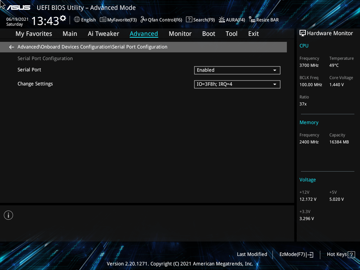This screenshot has width=360, height=270.
Task: Click the EzMode(F7) button
Action: point(296,254)
